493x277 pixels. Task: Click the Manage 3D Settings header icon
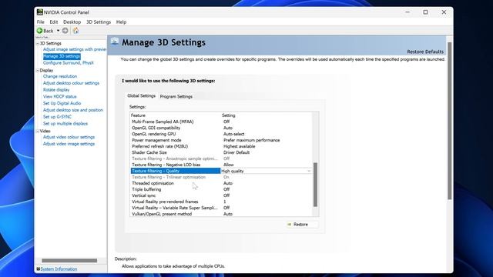[115, 42]
